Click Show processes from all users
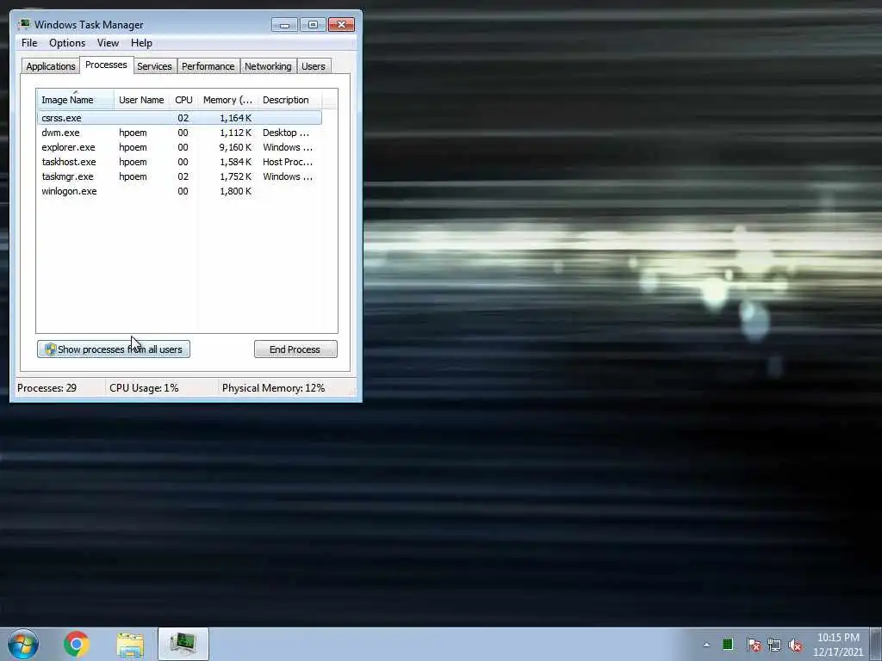 click(114, 349)
